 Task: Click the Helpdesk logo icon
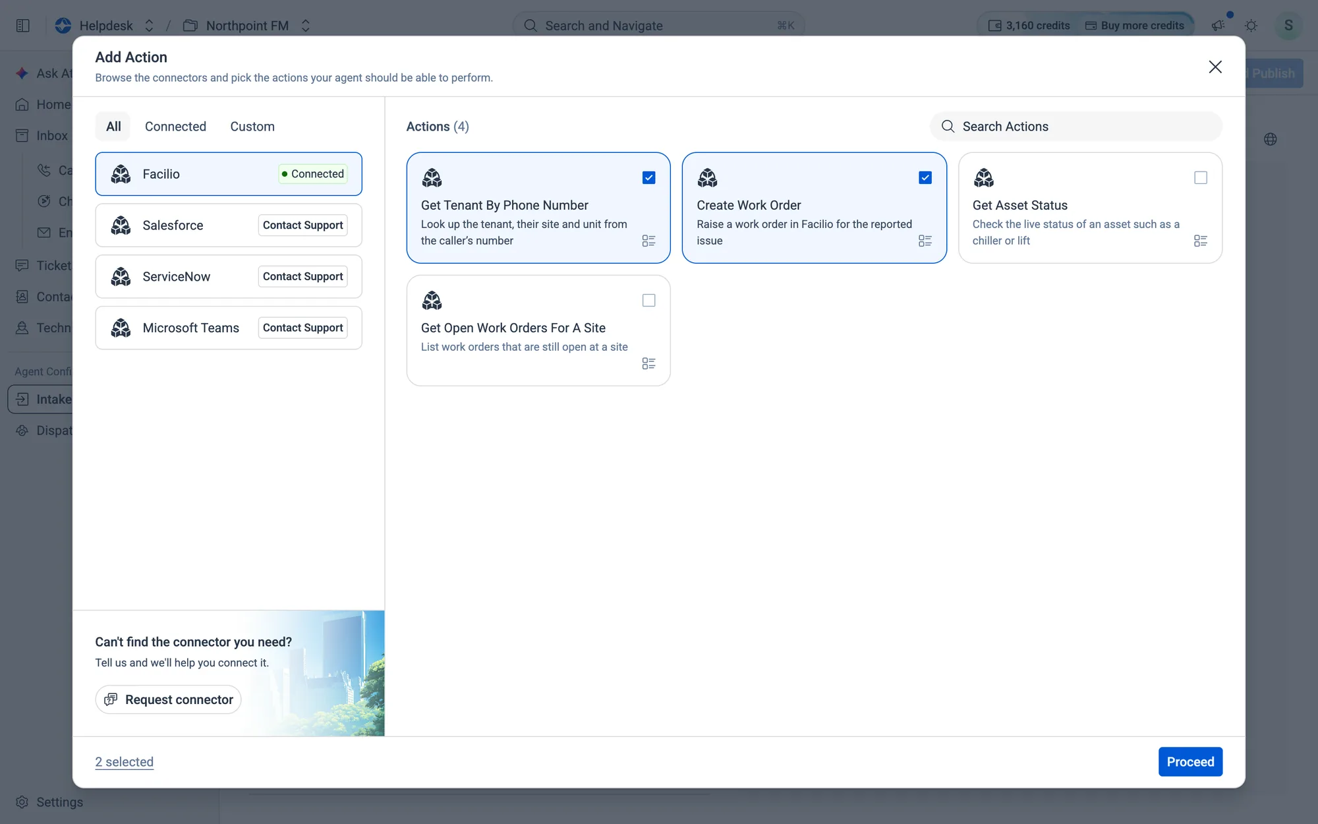[x=63, y=26]
